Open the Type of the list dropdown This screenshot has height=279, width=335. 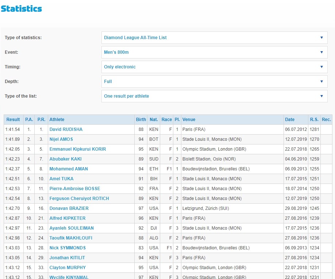pos(214,96)
